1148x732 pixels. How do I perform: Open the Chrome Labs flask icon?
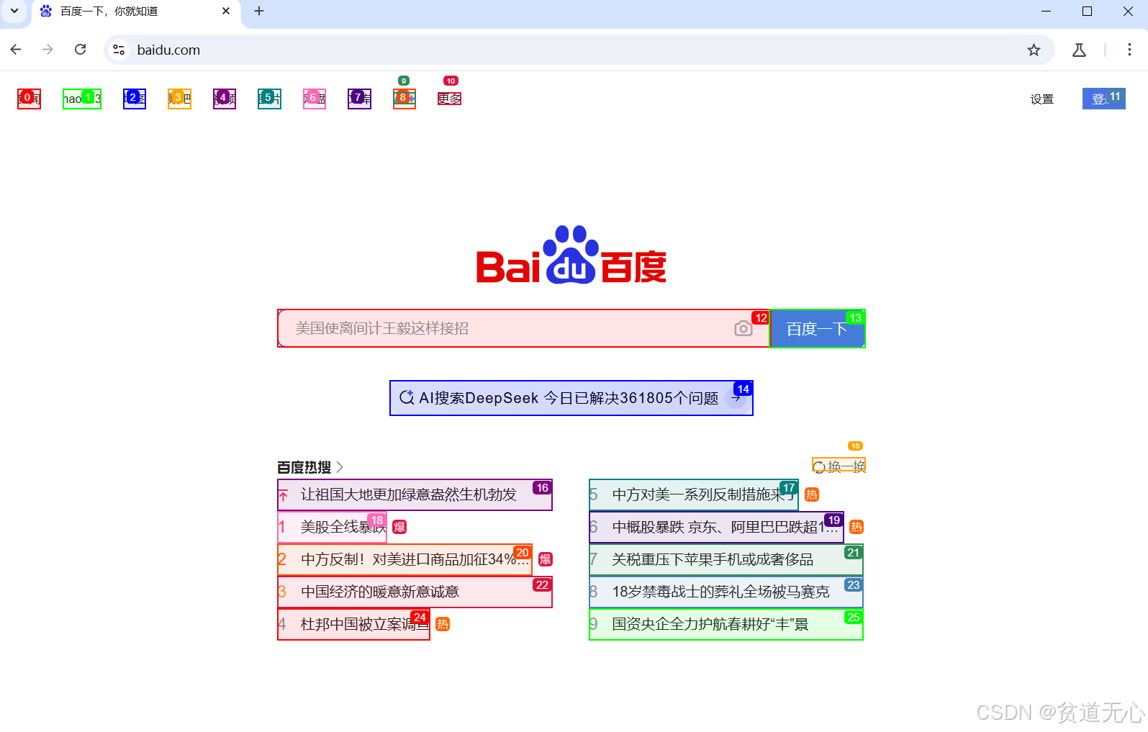[1079, 50]
